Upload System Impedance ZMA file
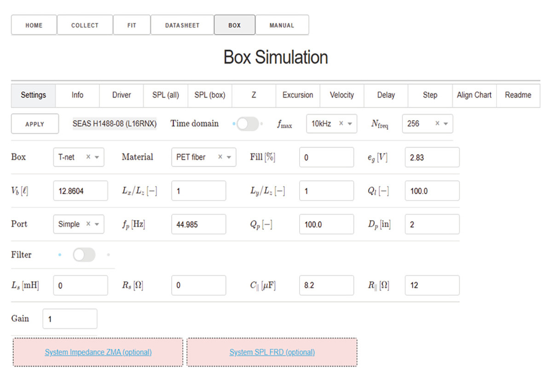The image size is (552, 380). [98, 352]
